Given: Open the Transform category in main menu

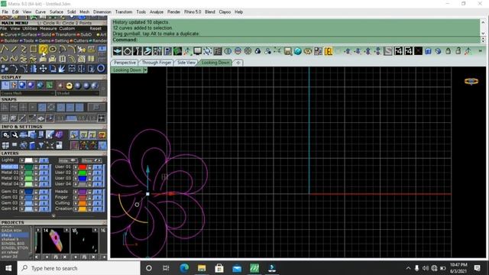Looking at the screenshot, I should [x=64, y=34].
